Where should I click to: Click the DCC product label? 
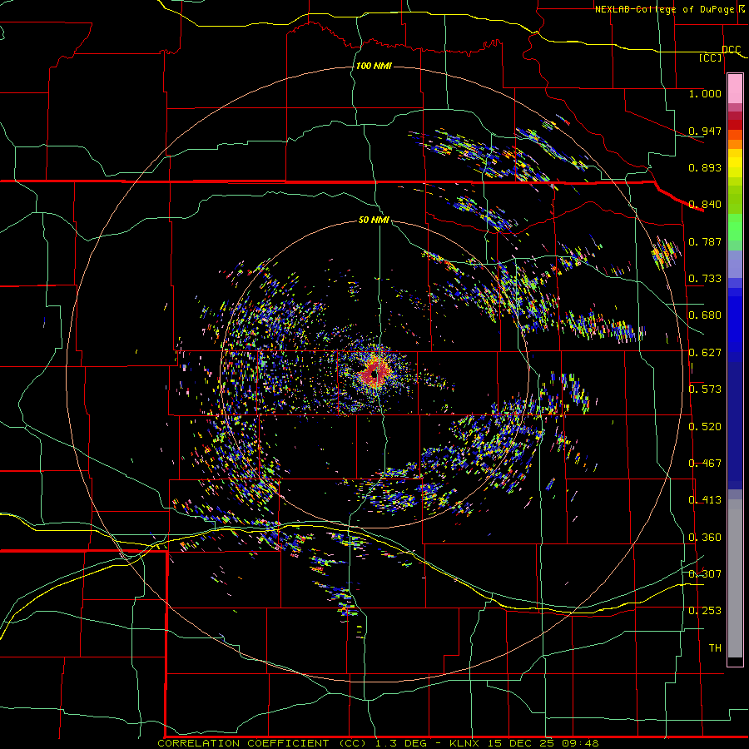point(731,49)
